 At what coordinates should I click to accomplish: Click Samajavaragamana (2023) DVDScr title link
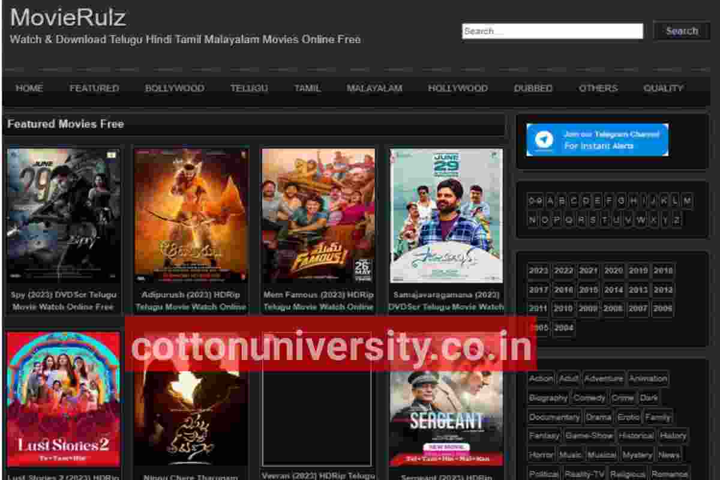(x=446, y=301)
